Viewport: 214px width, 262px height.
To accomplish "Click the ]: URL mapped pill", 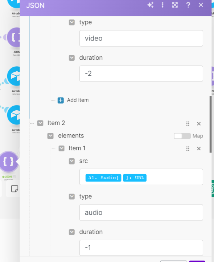I will point(135,178).
